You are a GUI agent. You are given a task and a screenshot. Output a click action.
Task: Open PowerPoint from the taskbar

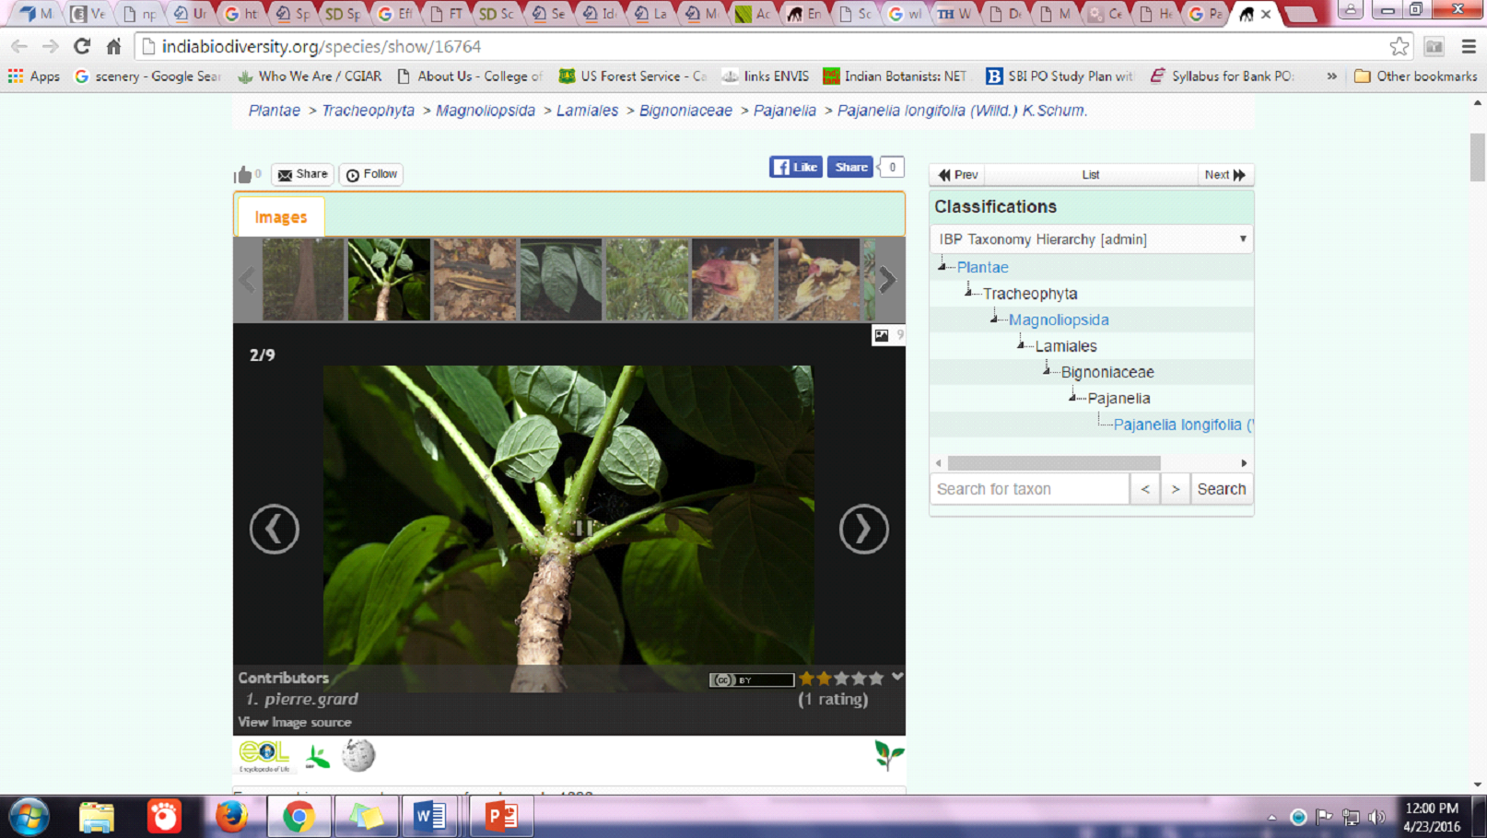coord(501,816)
